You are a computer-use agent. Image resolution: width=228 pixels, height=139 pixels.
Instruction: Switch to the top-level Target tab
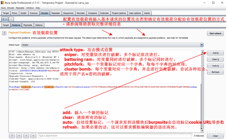(6, 13)
